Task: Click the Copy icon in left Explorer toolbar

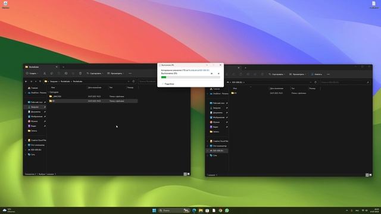Action: pos(52,73)
